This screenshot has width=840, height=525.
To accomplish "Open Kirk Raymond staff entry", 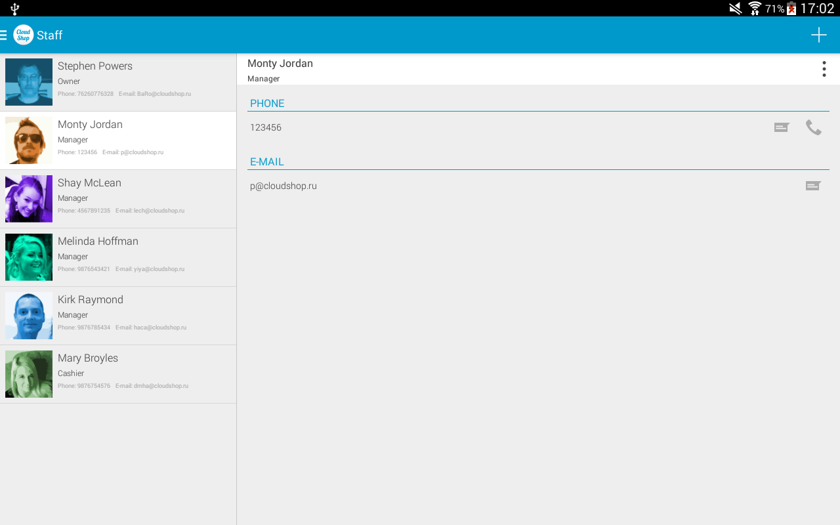I will (x=118, y=316).
